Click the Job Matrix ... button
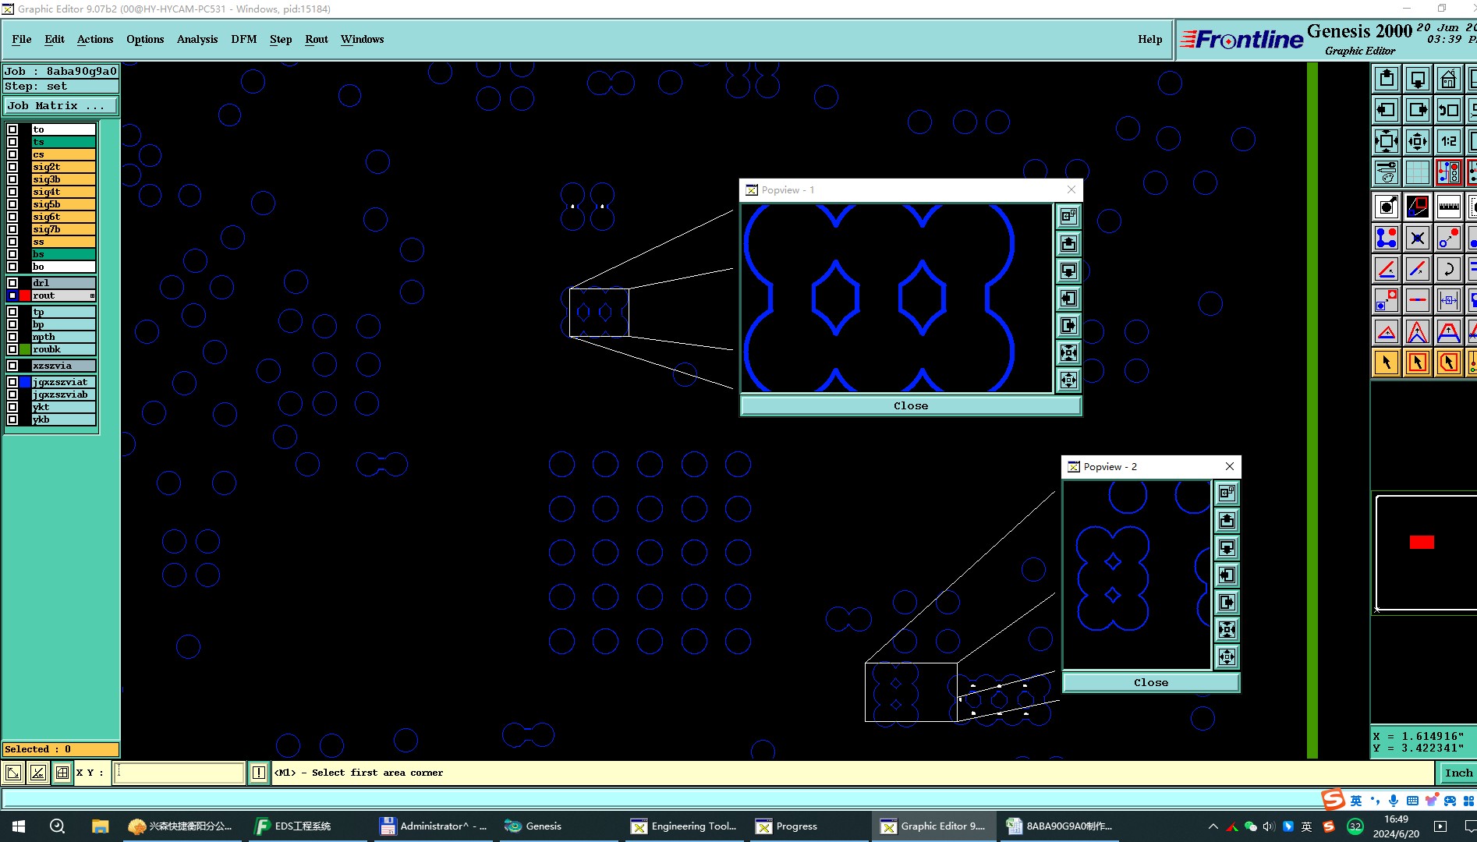Viewport: 1477px width, 842px height. pyautogui.click(x=61, y=105)
